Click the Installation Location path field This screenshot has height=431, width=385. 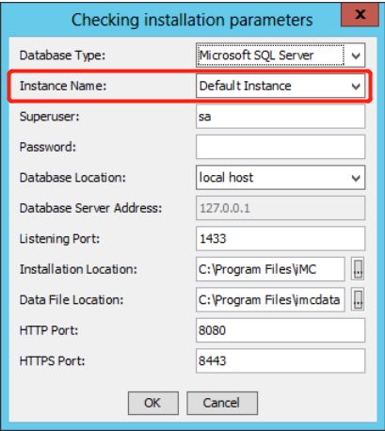270,269
